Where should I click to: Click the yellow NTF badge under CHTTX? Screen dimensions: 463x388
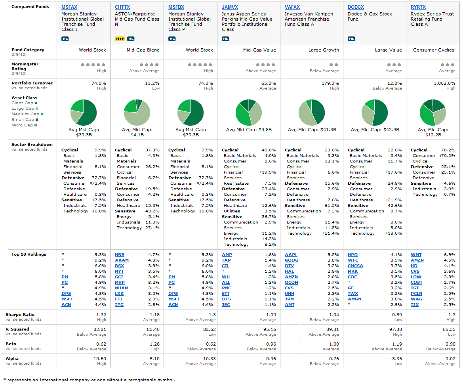(x=120, y=39)
